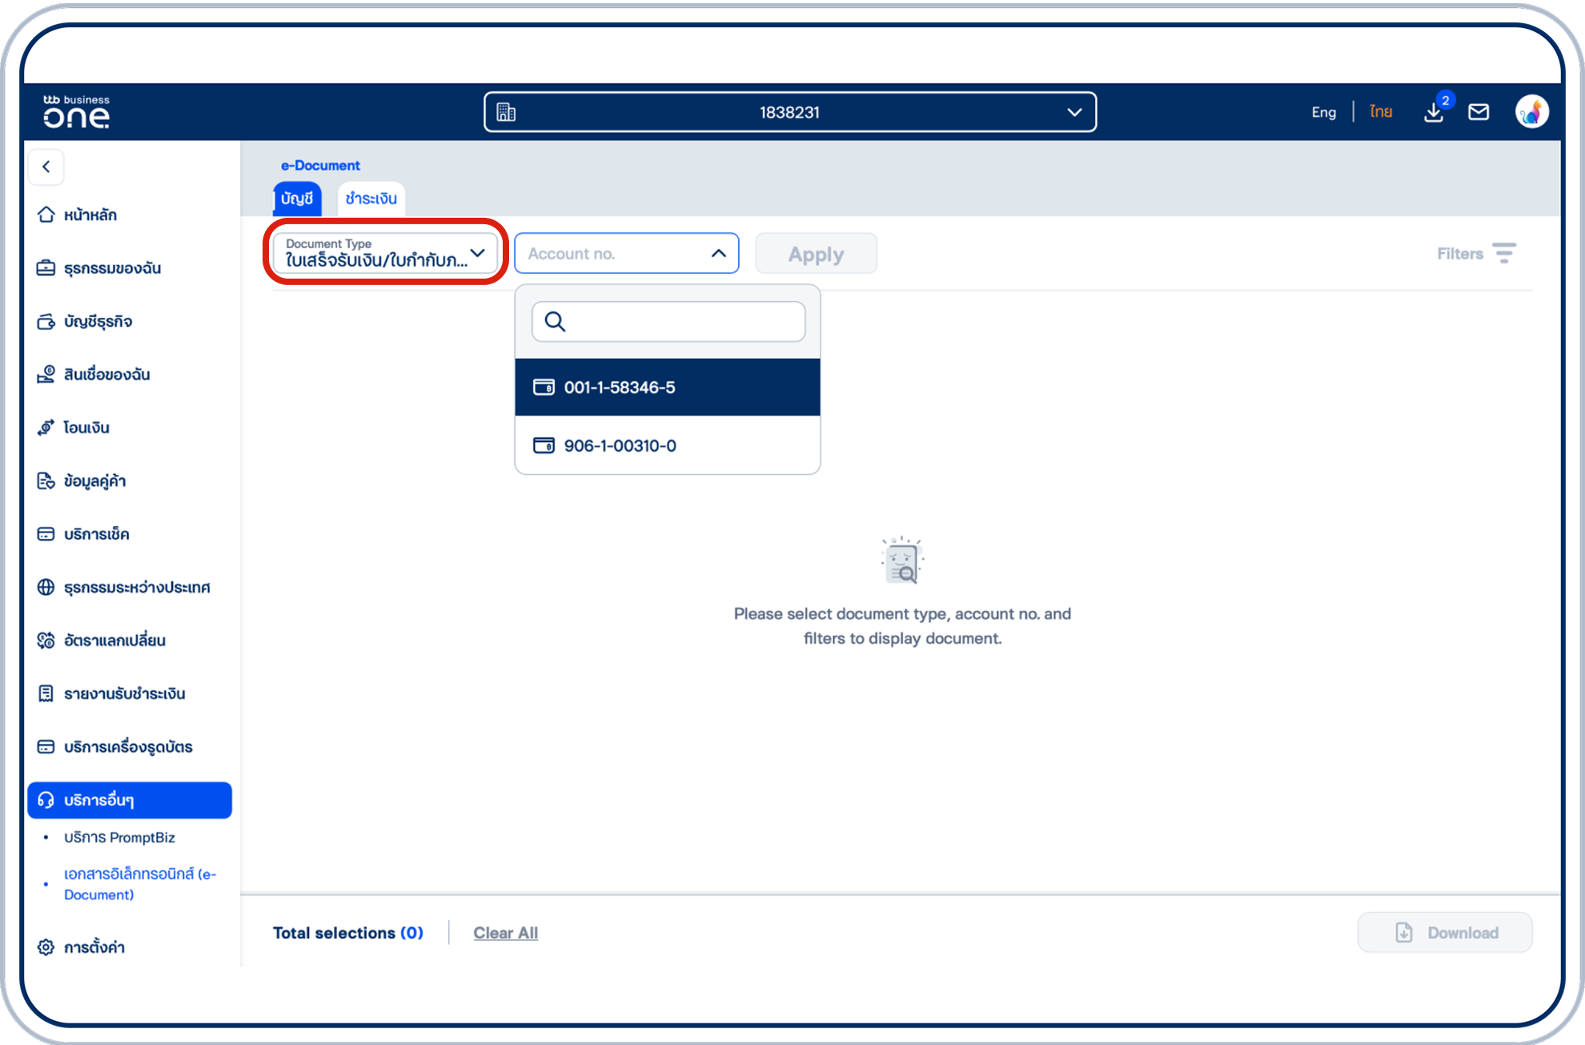Open cheque services via its sidebar icon
Screen dimensions: 1585x1045
tap(46, 533)
